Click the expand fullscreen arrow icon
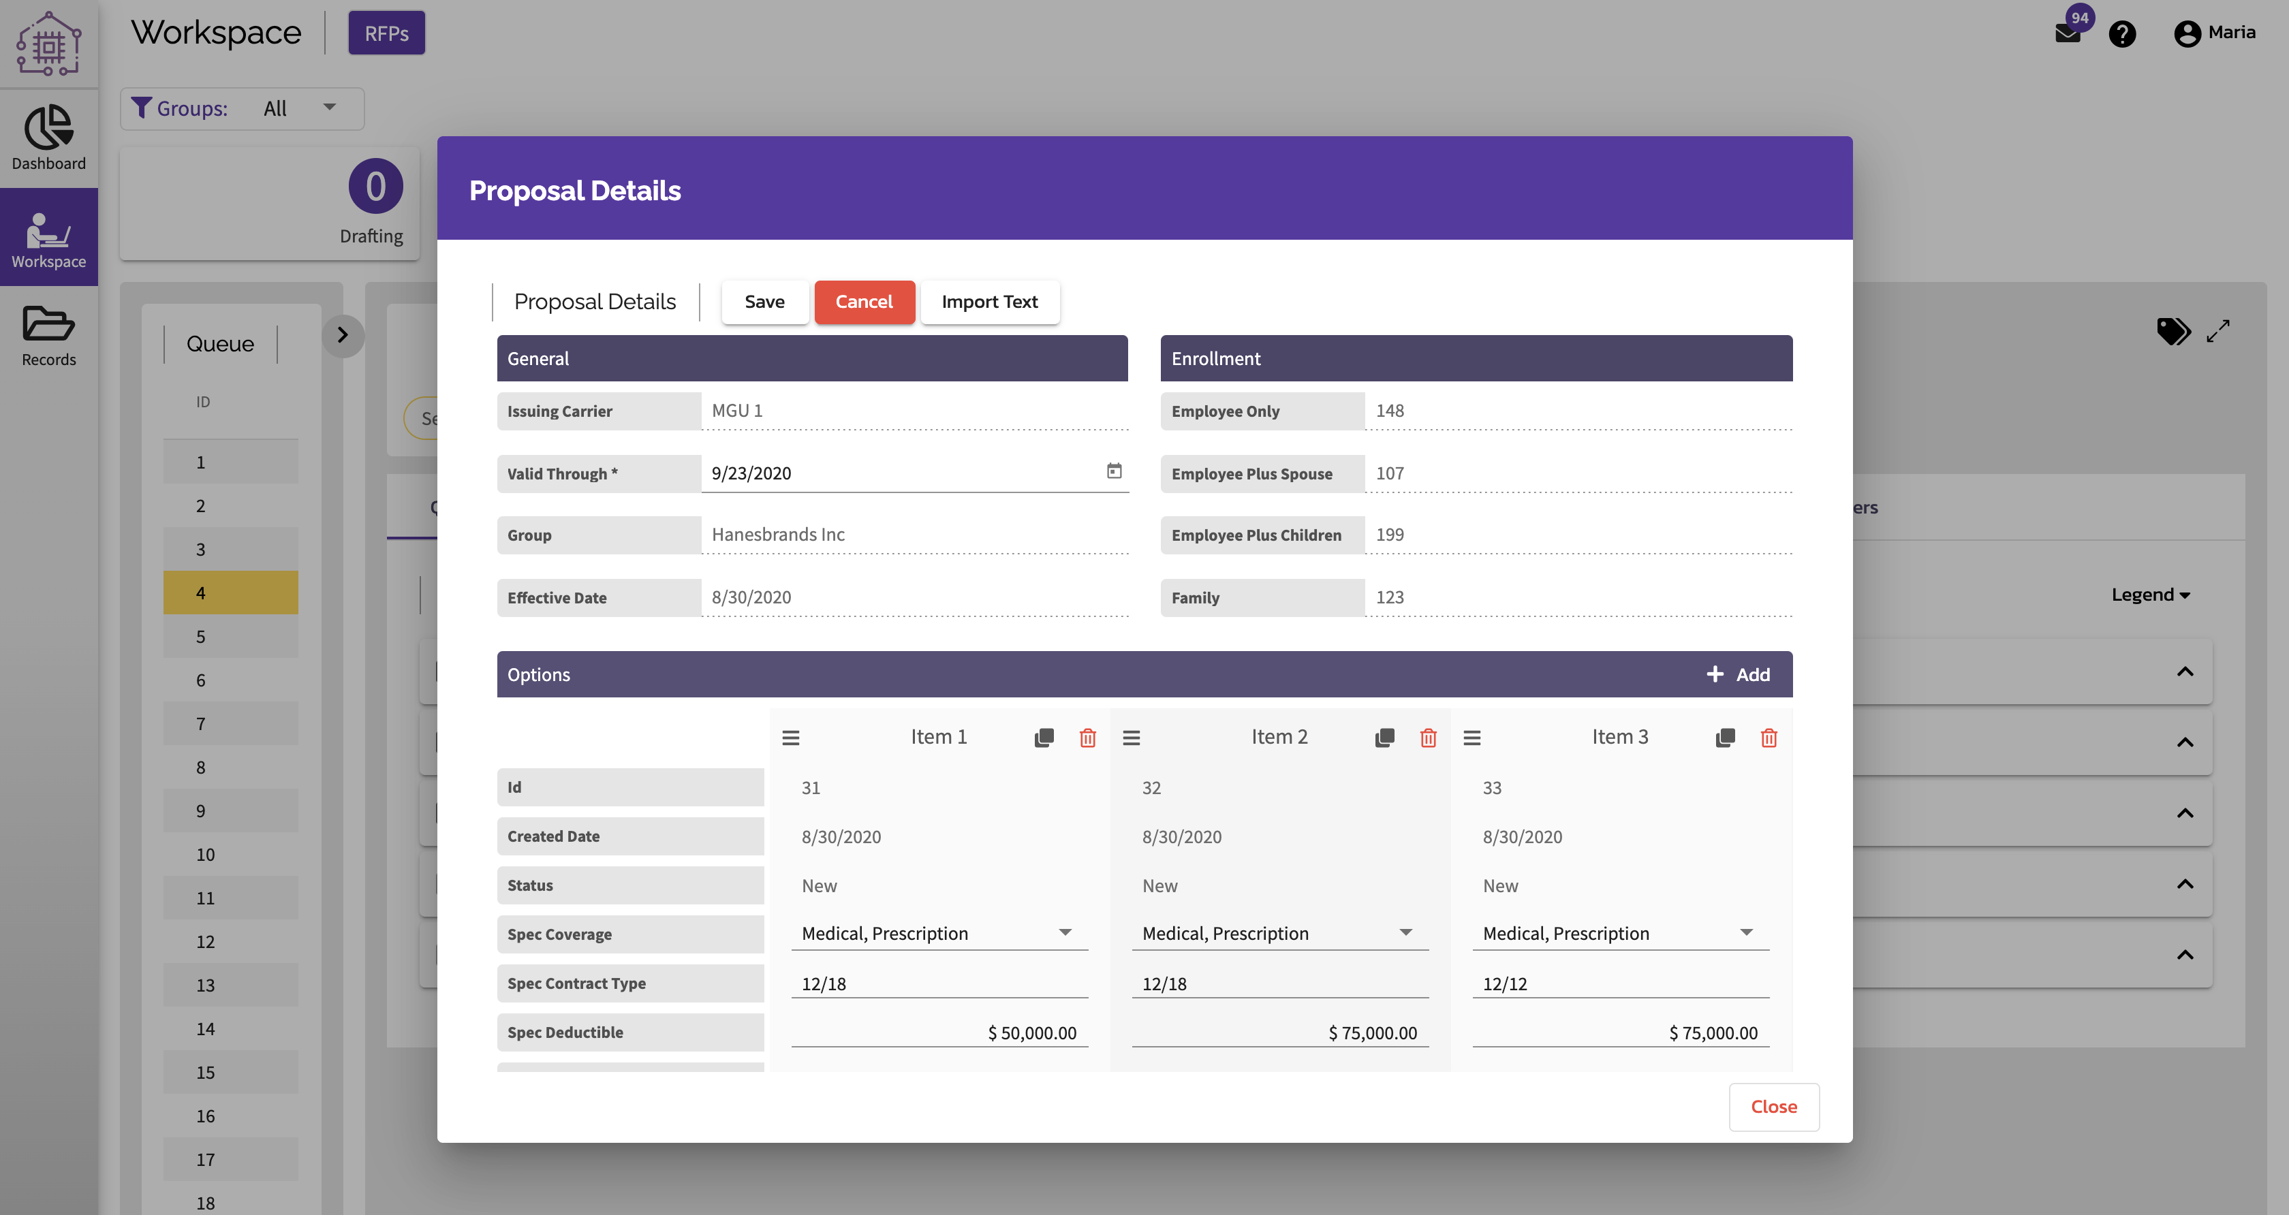Viewport: 2289px width, 1215px height. click(2219, 330)
